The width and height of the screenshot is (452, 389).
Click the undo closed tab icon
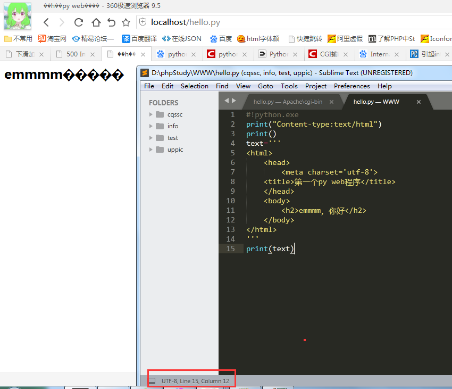tap(111, 22)
